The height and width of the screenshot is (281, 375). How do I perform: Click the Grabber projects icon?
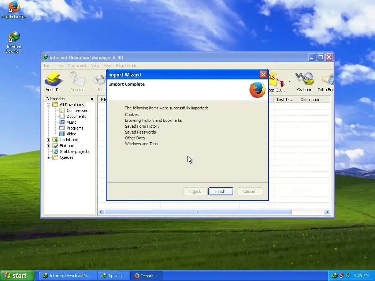(x=56, y=151)
